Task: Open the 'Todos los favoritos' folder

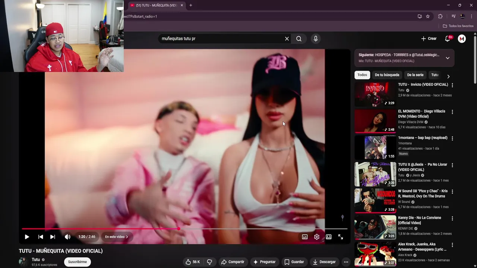Action: coord(458,26)
